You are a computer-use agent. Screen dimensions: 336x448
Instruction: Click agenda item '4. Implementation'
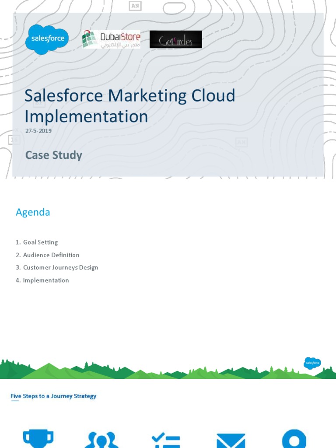point(42,280)
